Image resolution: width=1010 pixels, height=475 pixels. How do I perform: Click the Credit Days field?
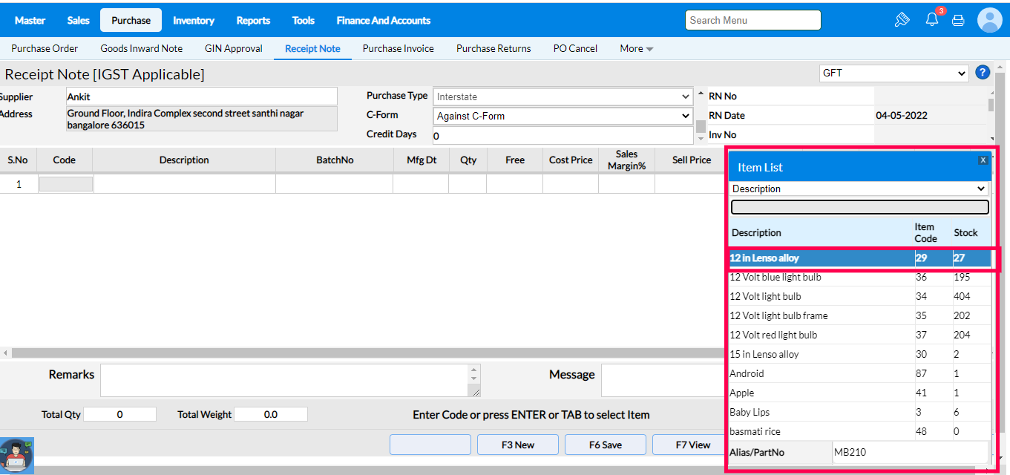tap(563, 136)
